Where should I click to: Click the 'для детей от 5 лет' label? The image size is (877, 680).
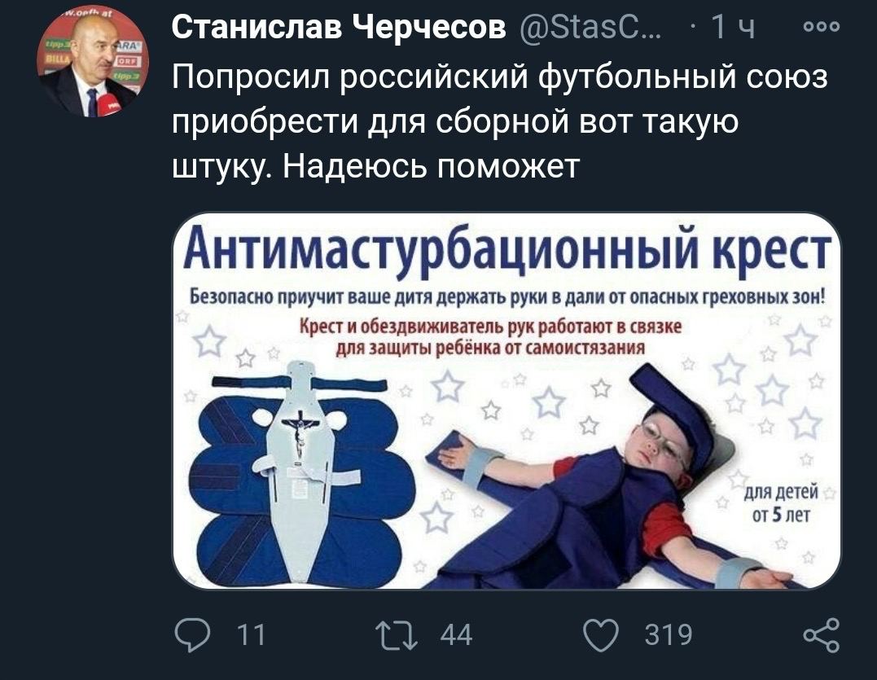(782, 502)
